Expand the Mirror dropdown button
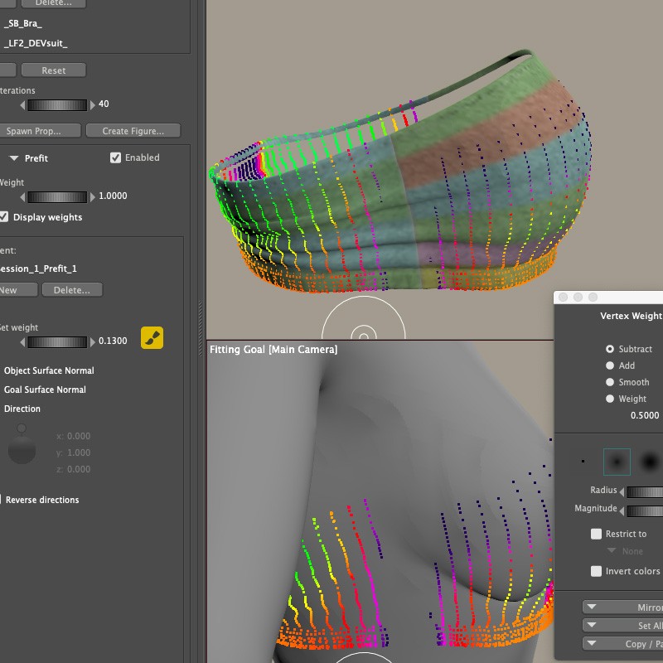Viewport: 663px width, 663px height. tap(623, 607)
